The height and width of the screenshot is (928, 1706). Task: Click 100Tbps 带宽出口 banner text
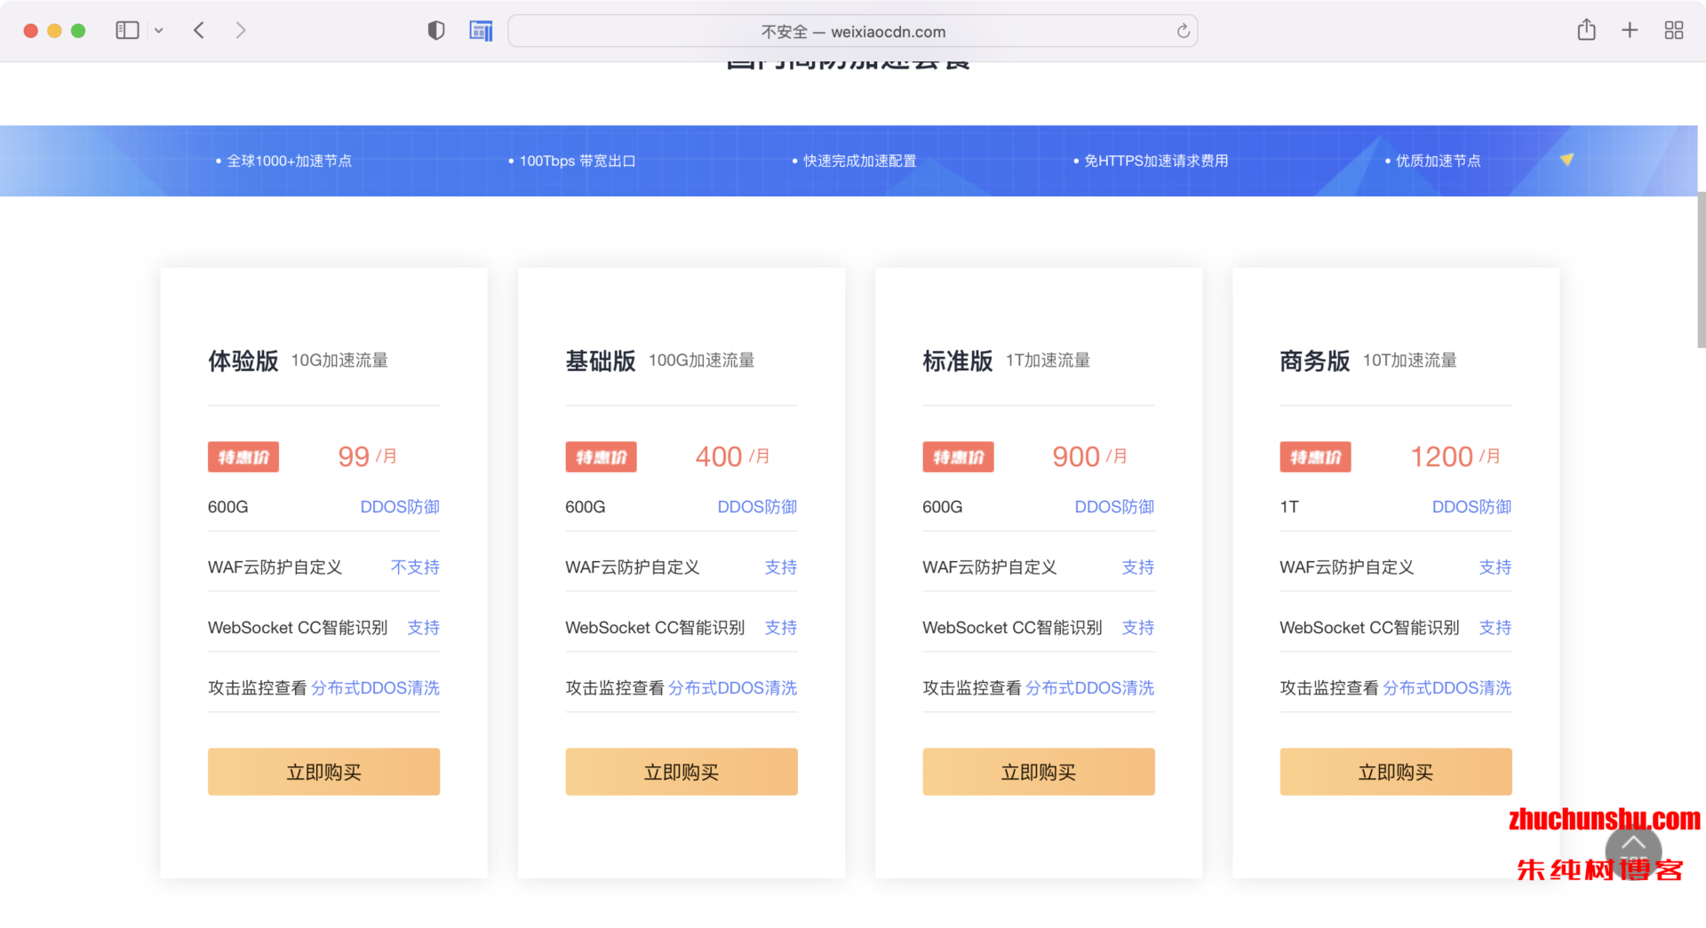pyautogui.click(x=578, y=161)
